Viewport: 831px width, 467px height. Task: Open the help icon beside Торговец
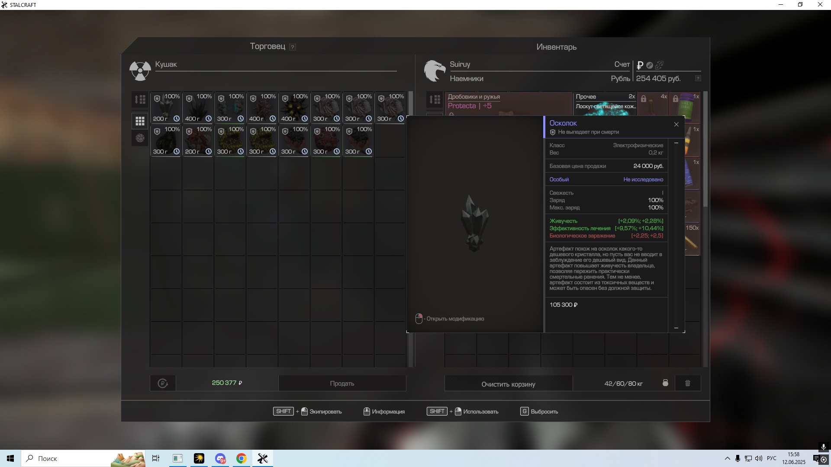tap(293, 47)
